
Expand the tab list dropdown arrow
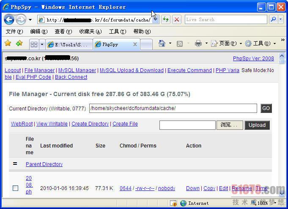42,44
